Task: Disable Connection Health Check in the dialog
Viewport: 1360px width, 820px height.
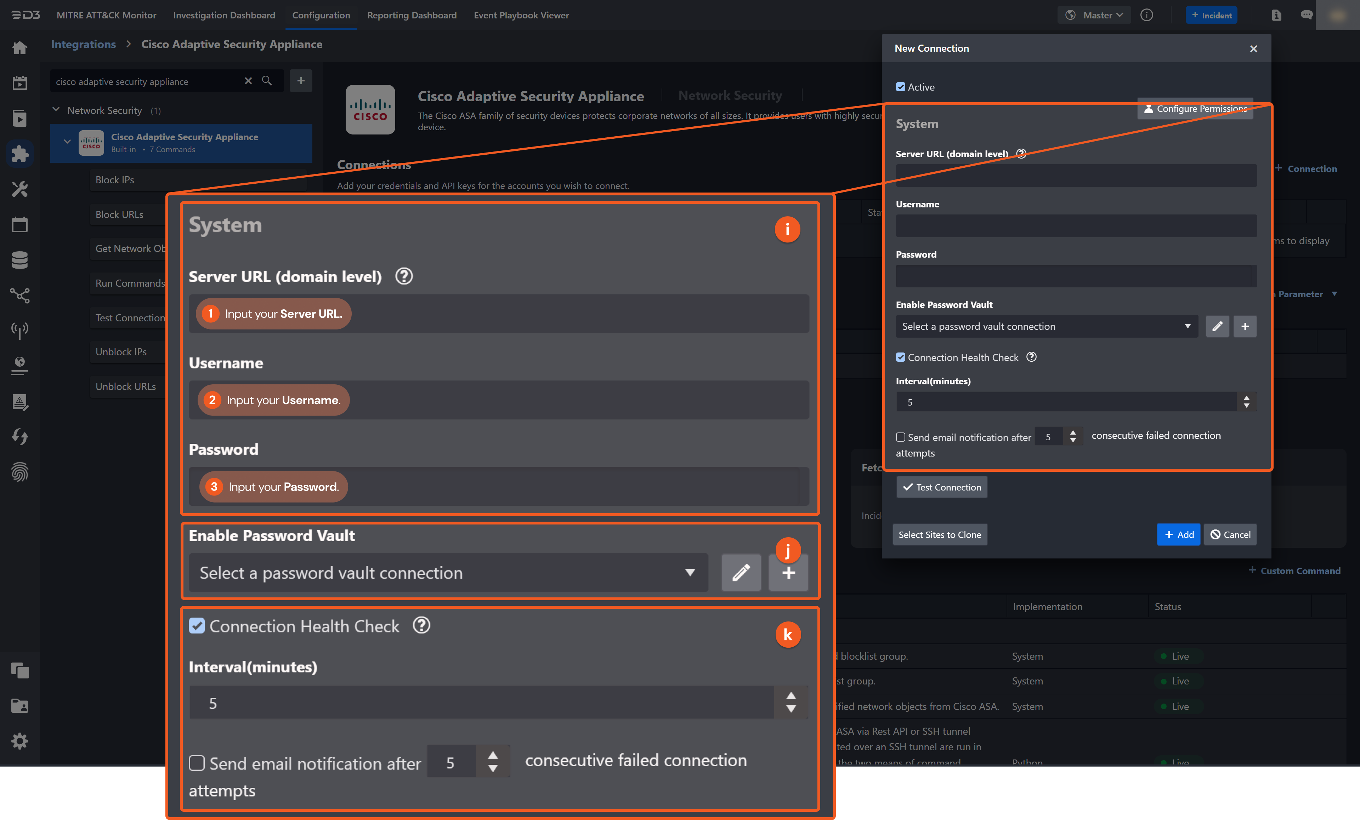Action: click(x=900, y=357)
